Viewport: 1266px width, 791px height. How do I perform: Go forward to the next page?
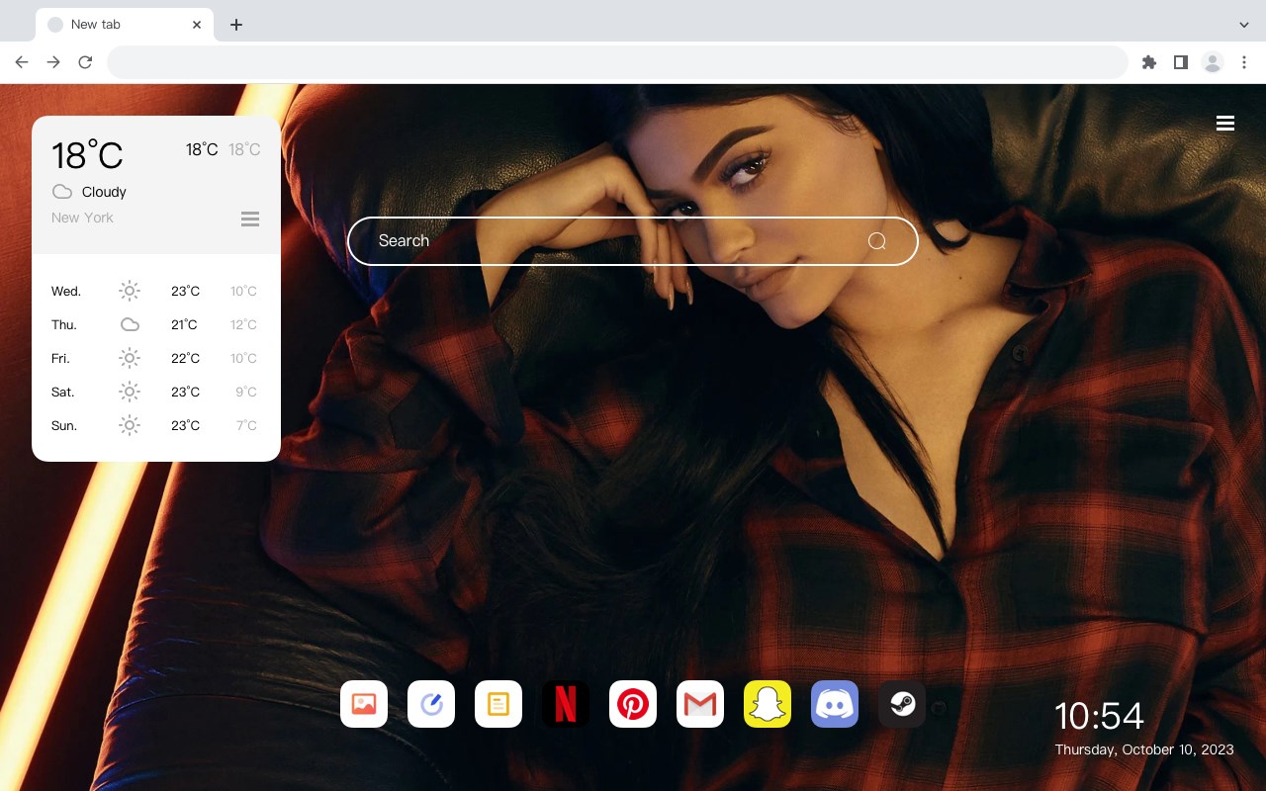53,62
